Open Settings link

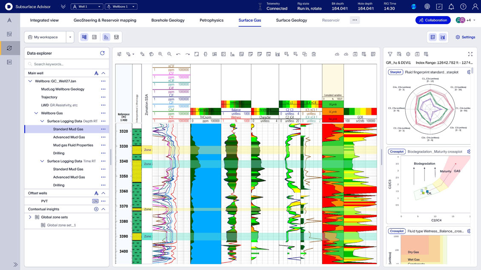[465, 37]
